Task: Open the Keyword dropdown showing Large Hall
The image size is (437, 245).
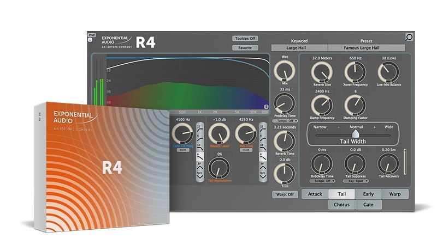Action: click(299, 48)
